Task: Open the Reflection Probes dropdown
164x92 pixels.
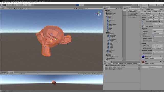Action: pos(158,47)
